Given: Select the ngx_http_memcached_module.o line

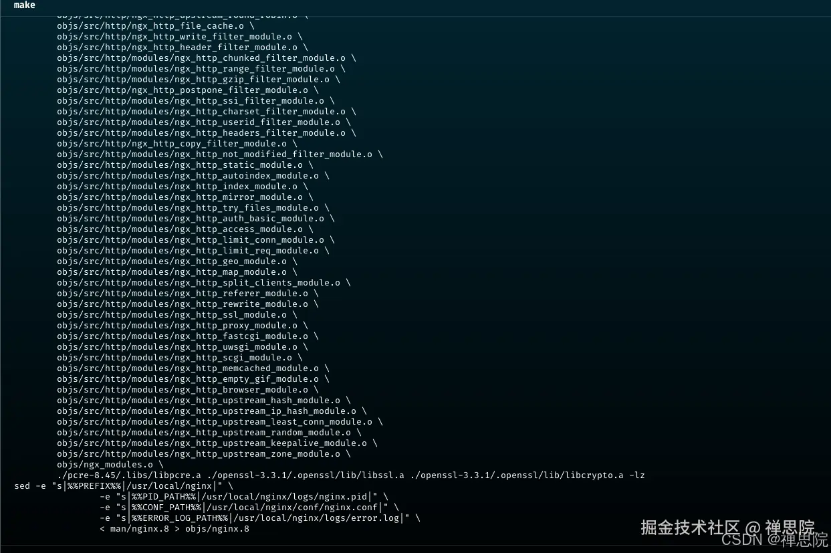Looking at the screenshot, I should tap(193, 368).
